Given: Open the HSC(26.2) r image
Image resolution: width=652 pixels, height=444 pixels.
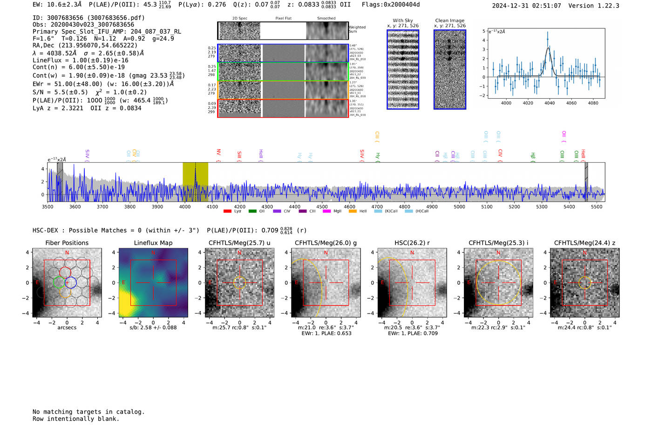Looking at the screenshot, I should [x=412, y=283].
